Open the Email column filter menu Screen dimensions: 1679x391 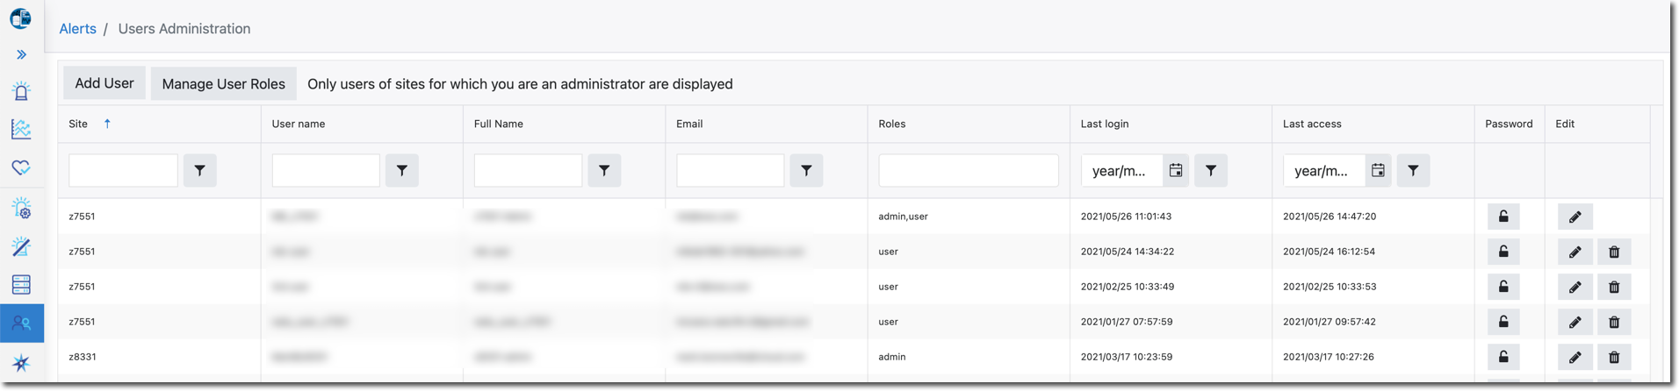(806, 170)
